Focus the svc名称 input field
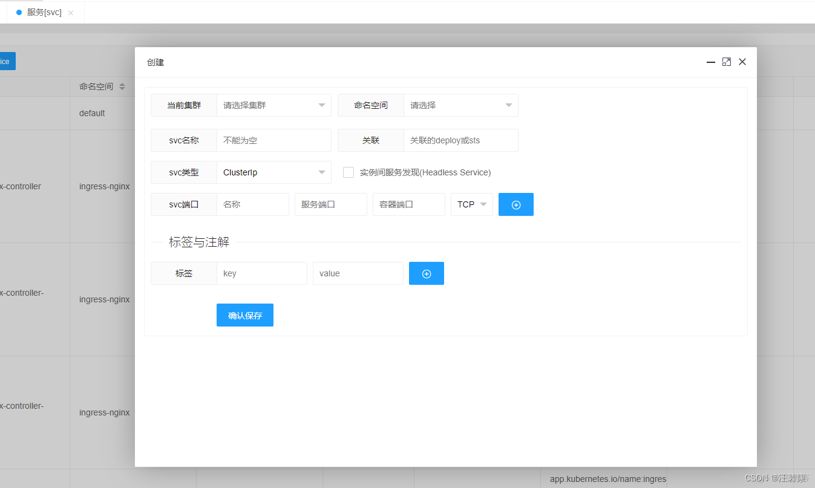The image size is (815, 488). click(x=274, y=140)
